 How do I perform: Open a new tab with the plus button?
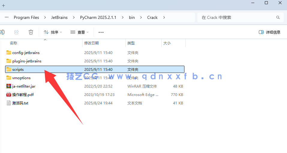pos(4,6)
